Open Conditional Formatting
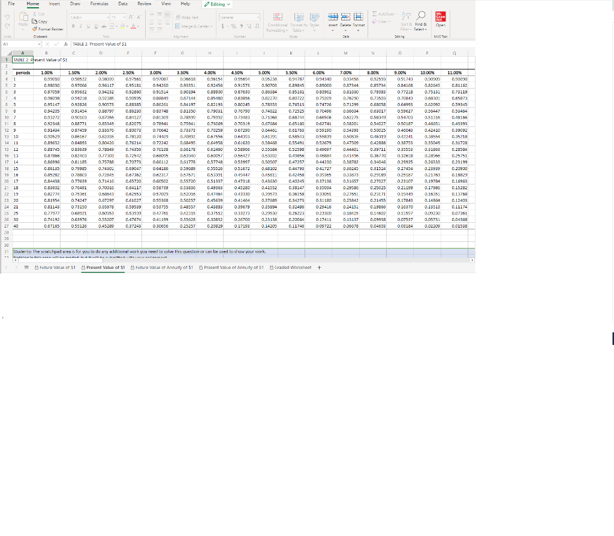Viewport: 614px width, 536px height. (277, 22)
